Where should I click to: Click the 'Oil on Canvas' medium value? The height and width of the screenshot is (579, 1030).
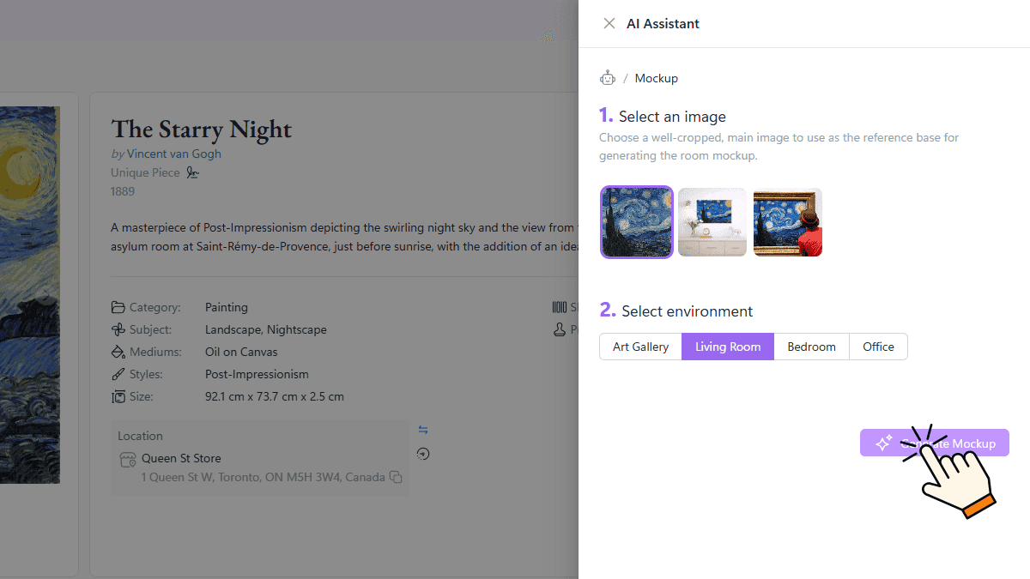[241, 352]
